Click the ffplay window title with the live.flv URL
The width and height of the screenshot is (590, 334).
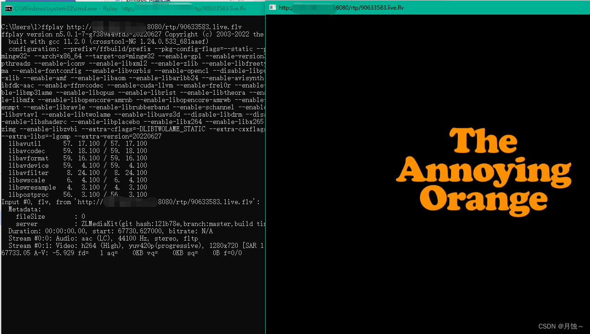pos(341,7)
